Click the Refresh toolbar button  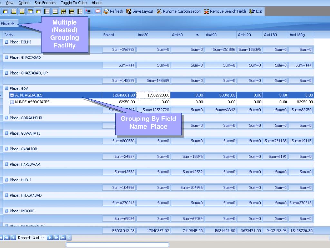click(x=113, y=11)
